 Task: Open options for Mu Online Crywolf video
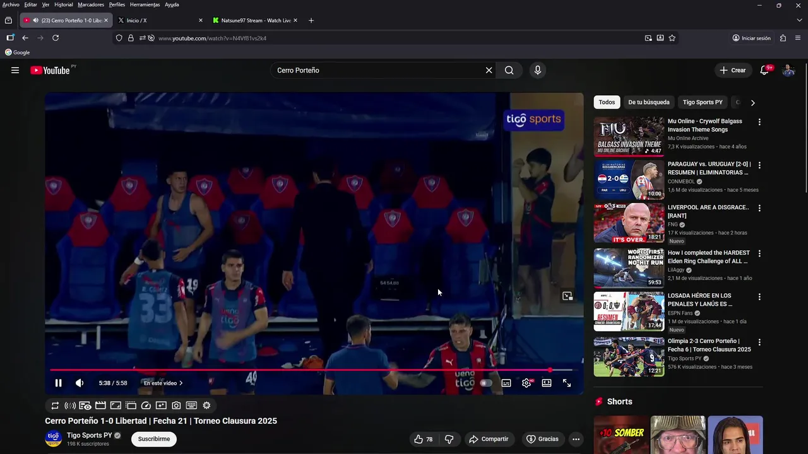coord(759,122)
